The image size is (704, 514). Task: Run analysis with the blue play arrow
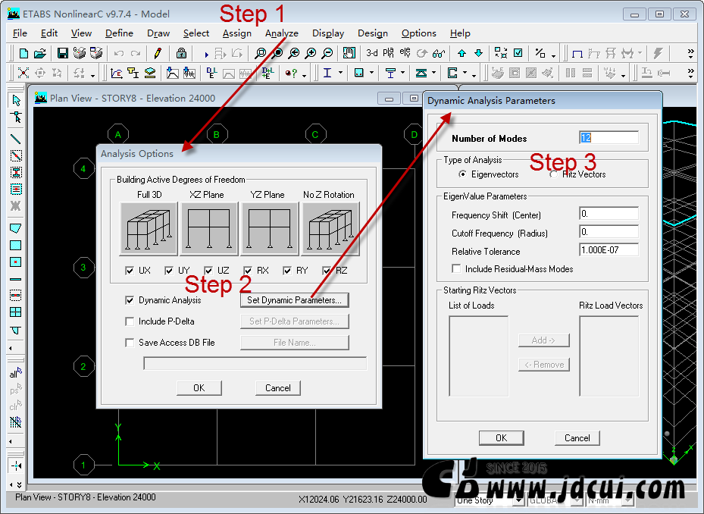coord(206,55)
